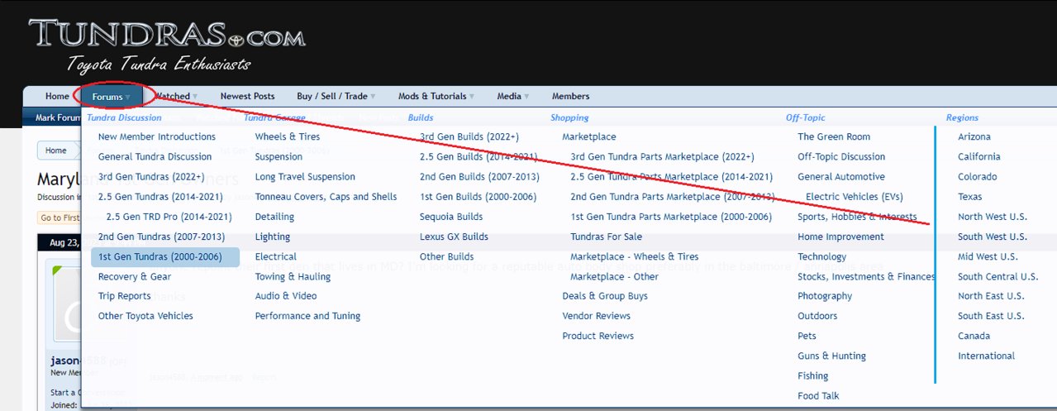The image size is (1057, 411).
Task: Open the Lighting forum
Action: click(273, 237)
